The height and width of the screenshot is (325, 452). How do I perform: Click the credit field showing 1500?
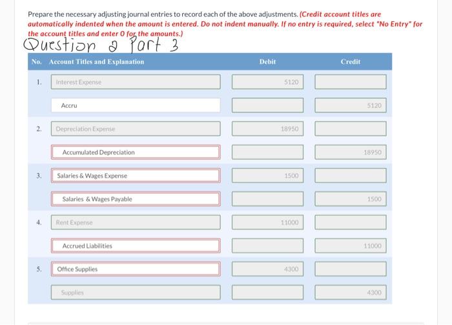(351, 199)
